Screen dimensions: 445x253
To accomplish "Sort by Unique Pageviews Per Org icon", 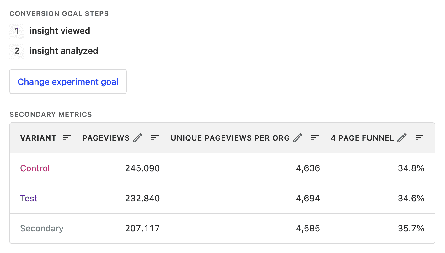I will point(315,138).
